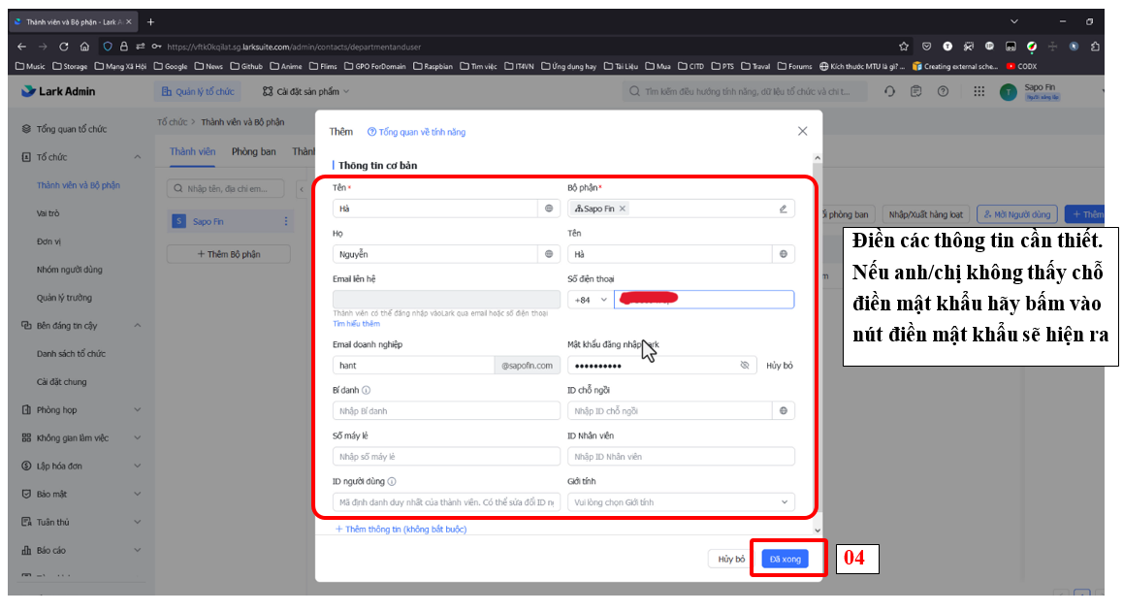Click the Email doanh nghiệp field containing hant
The height and width of the screenshot is (612, 1123).
click(x=413, y=366)
